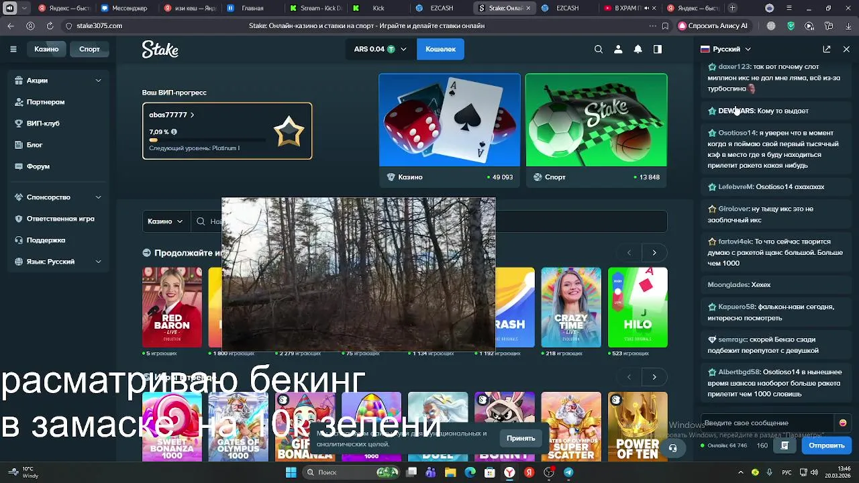
Task: Toggle the chat sidebar panel icon
Action: [658, 49]
